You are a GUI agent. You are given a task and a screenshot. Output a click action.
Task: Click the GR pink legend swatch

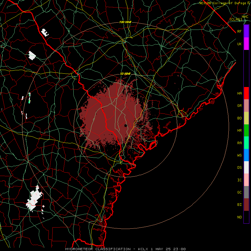246,105
